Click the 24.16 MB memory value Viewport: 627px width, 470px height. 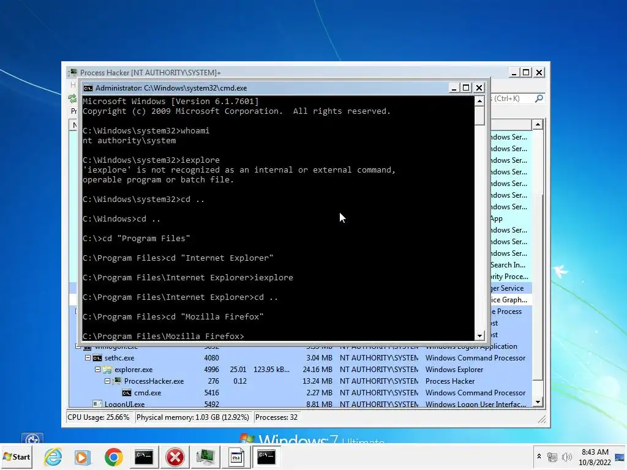point(318,370)
